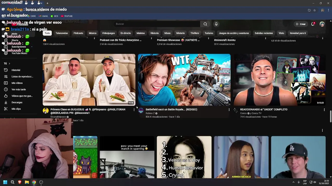
Task: Open OBS Studio from taskbar
Action: [41, 182]
